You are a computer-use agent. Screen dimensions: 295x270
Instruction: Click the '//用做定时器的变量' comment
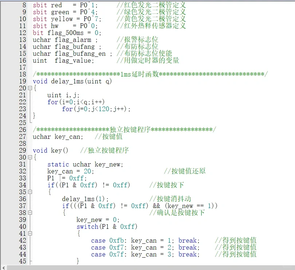pyautogui.click(x=148, y=60)
